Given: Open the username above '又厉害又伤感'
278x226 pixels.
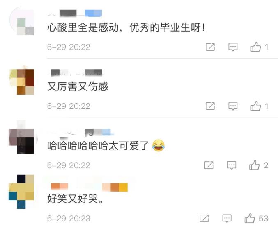Looking at the screenshot, I should (x=75, y=72).
